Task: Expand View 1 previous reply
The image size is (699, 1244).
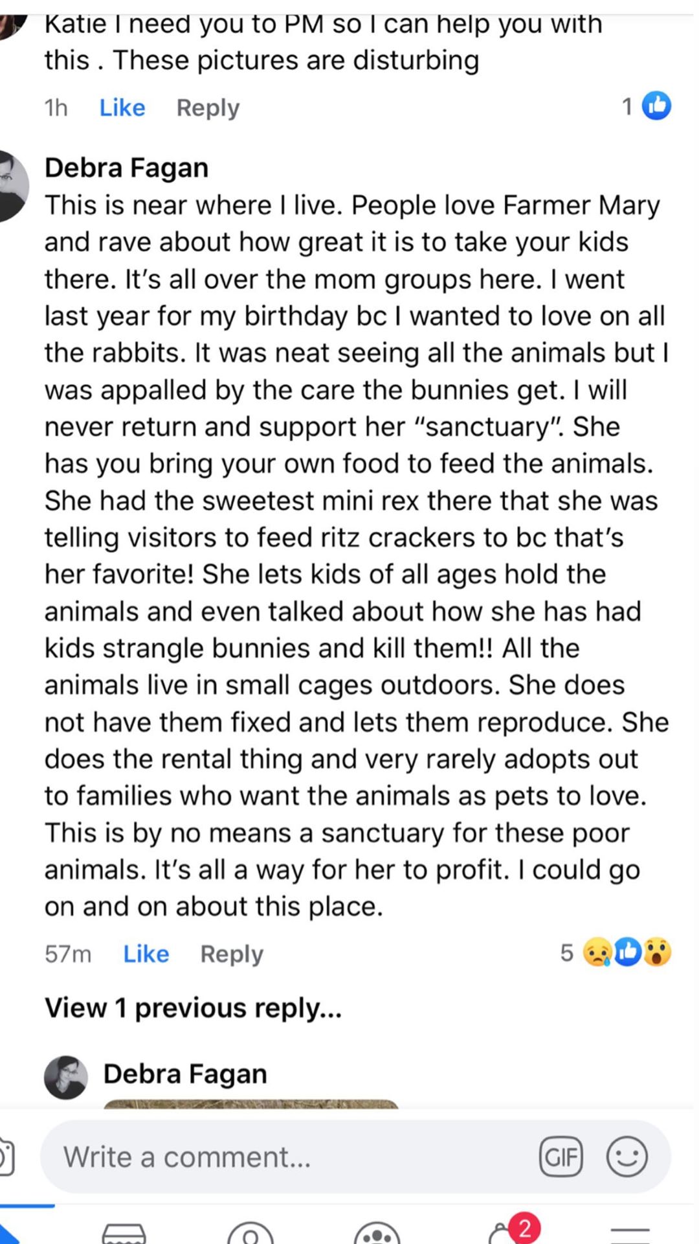Action: [193, 1008]
